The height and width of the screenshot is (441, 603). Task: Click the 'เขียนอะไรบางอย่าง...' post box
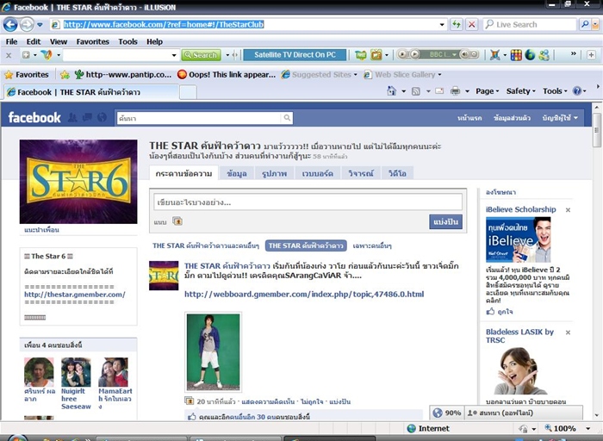coord(308,202)
